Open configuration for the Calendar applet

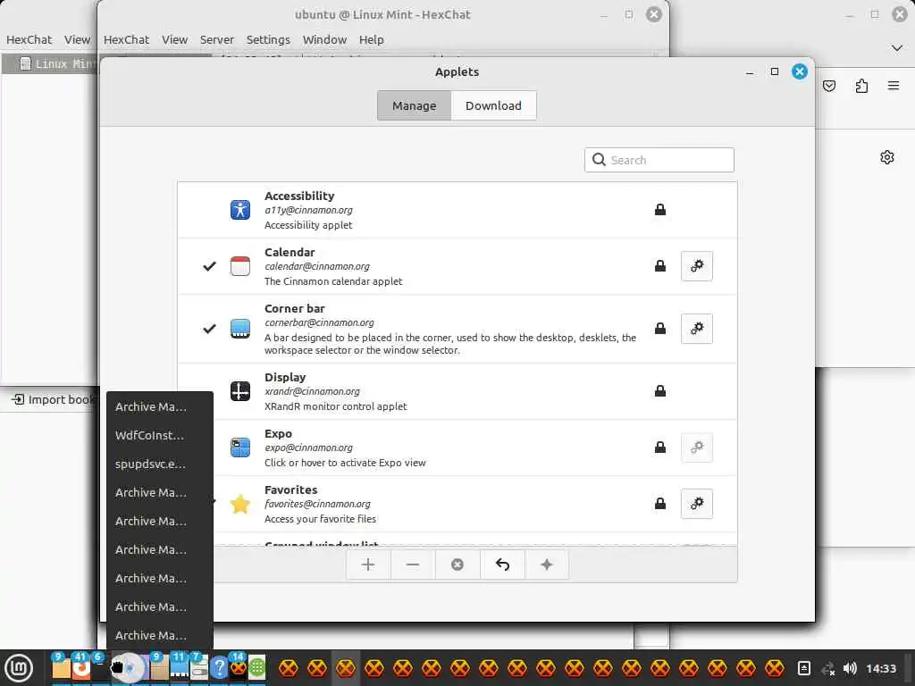click(697, 266)
